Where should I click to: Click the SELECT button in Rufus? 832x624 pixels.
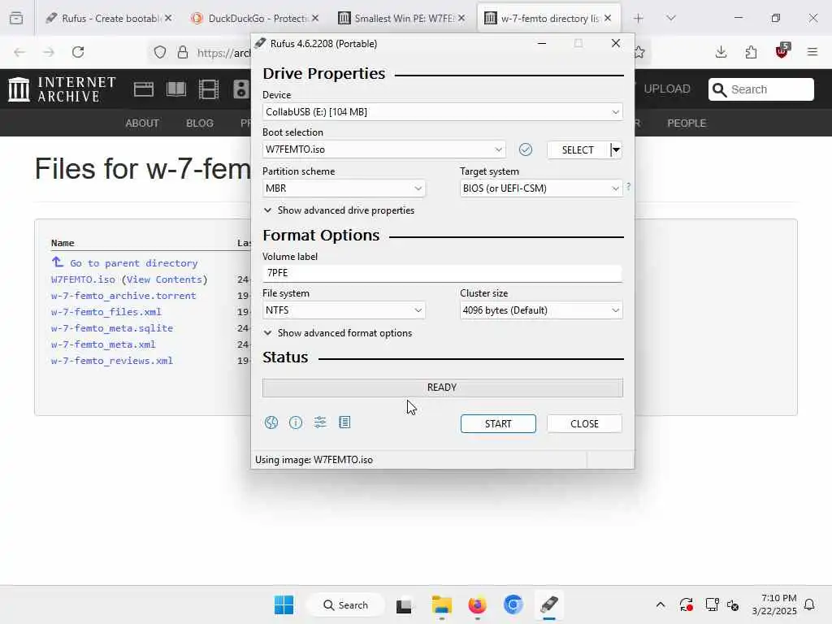point(578,150)
